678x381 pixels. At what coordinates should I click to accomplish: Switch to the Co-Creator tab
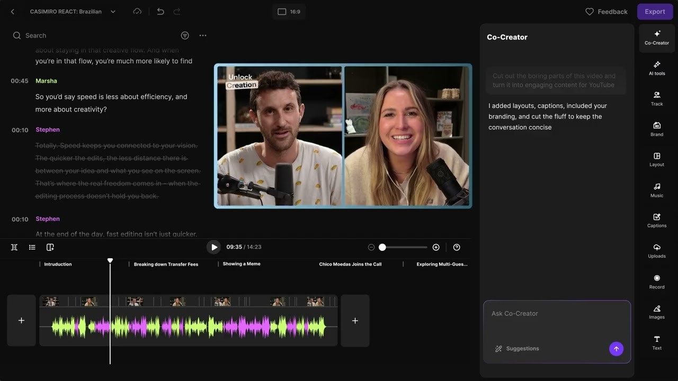coord(656,38)
